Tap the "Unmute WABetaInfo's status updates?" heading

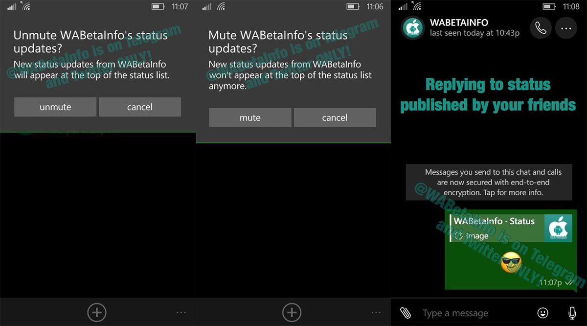point(90,42)
